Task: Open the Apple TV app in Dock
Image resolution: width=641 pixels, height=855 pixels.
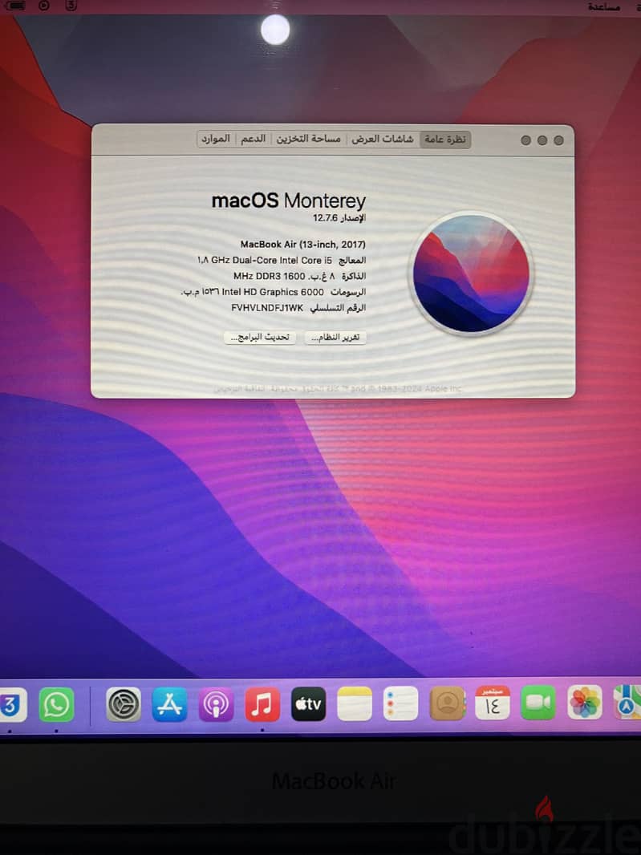Action: (308, 704)
